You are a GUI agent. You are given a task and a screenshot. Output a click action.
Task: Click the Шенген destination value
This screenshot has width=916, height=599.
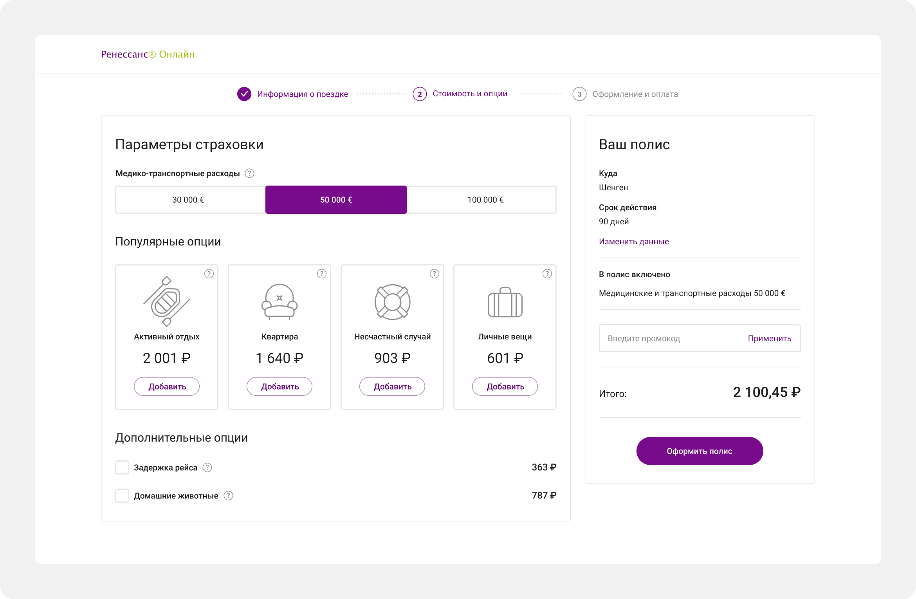613,188
